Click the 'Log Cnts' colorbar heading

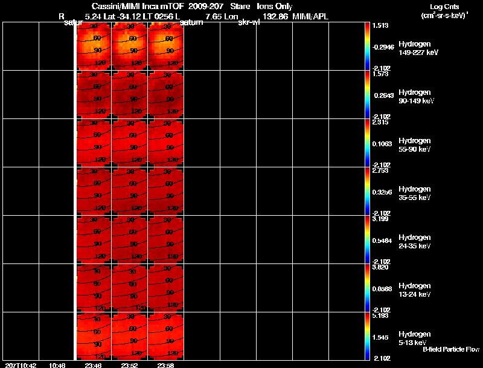coord(444,7)
